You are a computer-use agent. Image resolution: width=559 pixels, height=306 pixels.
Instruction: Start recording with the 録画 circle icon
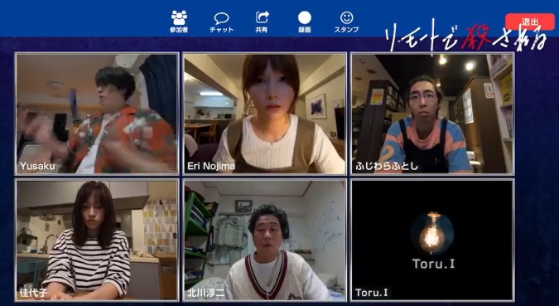click(305, 17)
